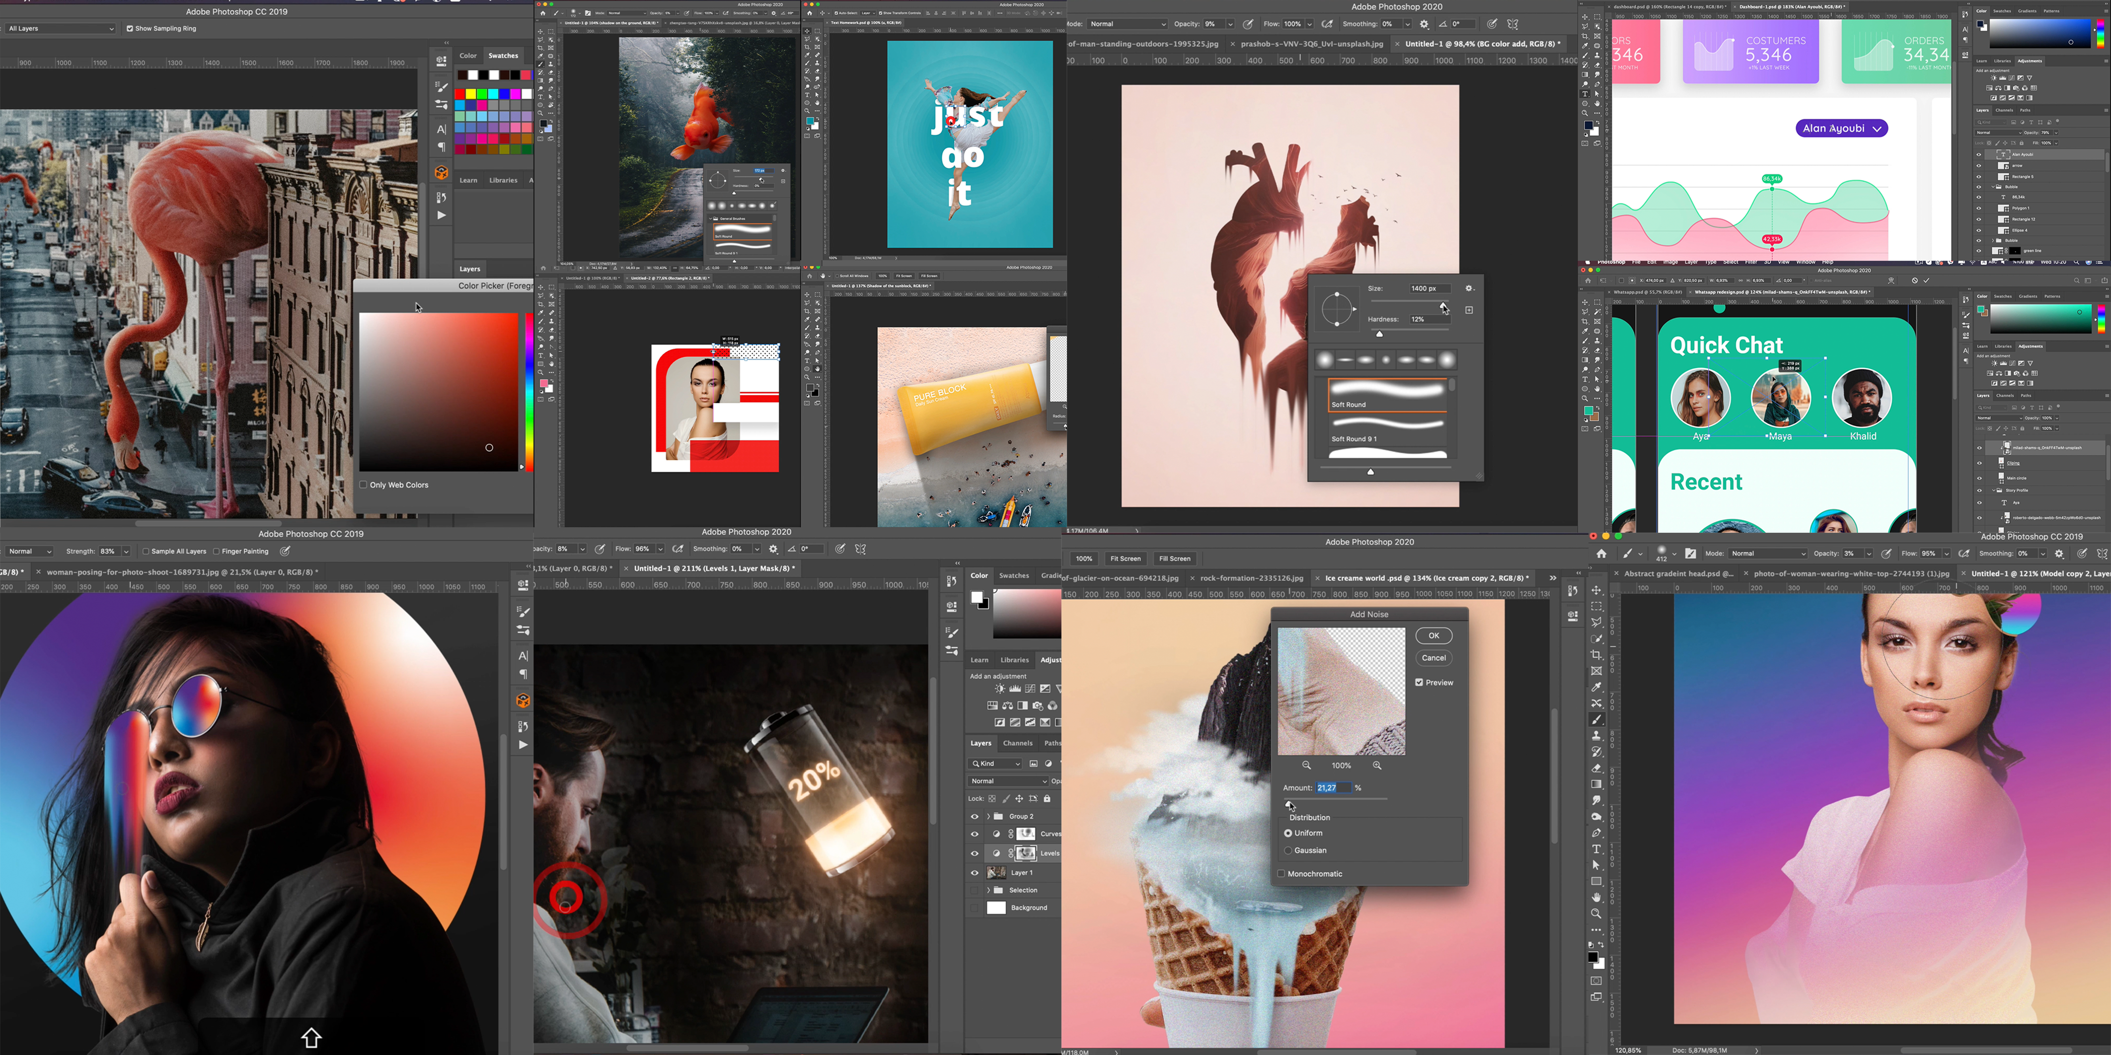Open the prashob-s-VNV-3Q6_UvI-unsplash.jpg document tab
The width and height of the screenshot is (2111, 1055).
coord(1312,44)
